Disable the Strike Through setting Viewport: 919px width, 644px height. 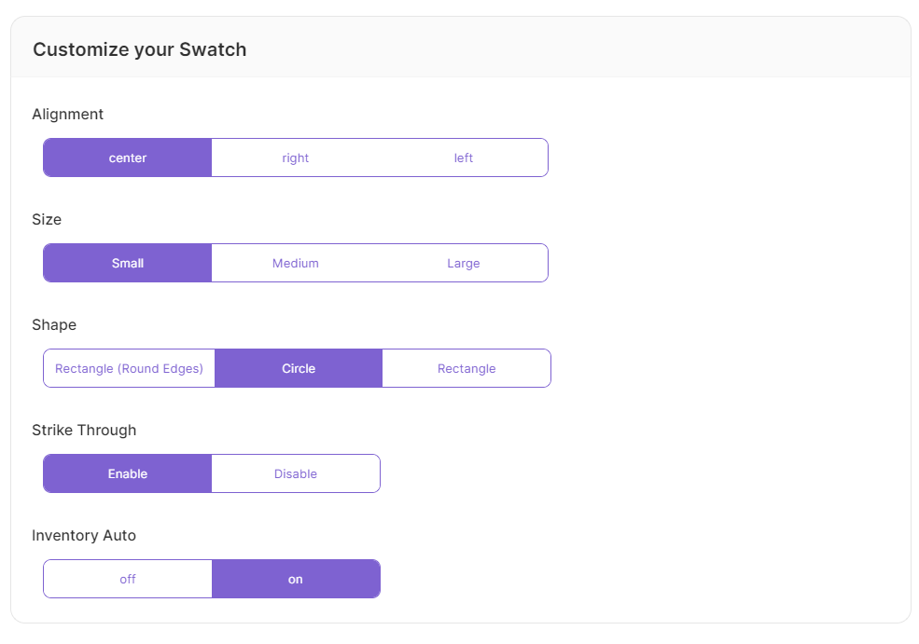[x=296, y=473]
